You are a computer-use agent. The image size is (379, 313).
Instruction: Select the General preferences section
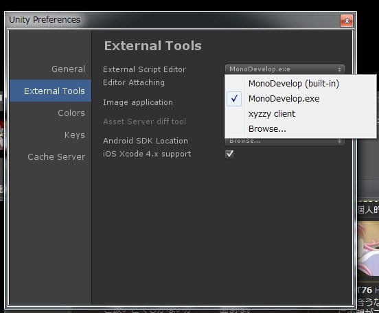68,69
